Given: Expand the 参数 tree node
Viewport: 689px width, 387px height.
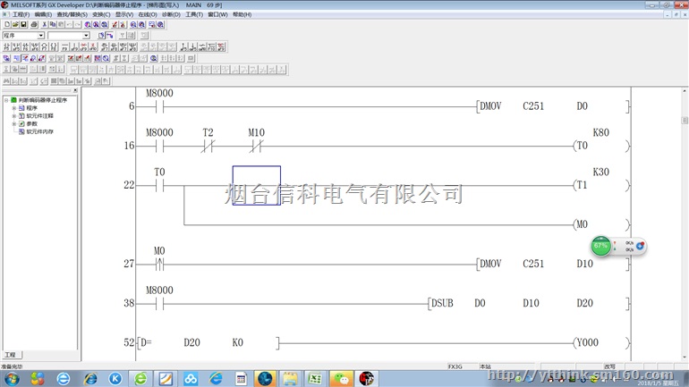Looking at the screenshot, I should [x=14, y=123].
